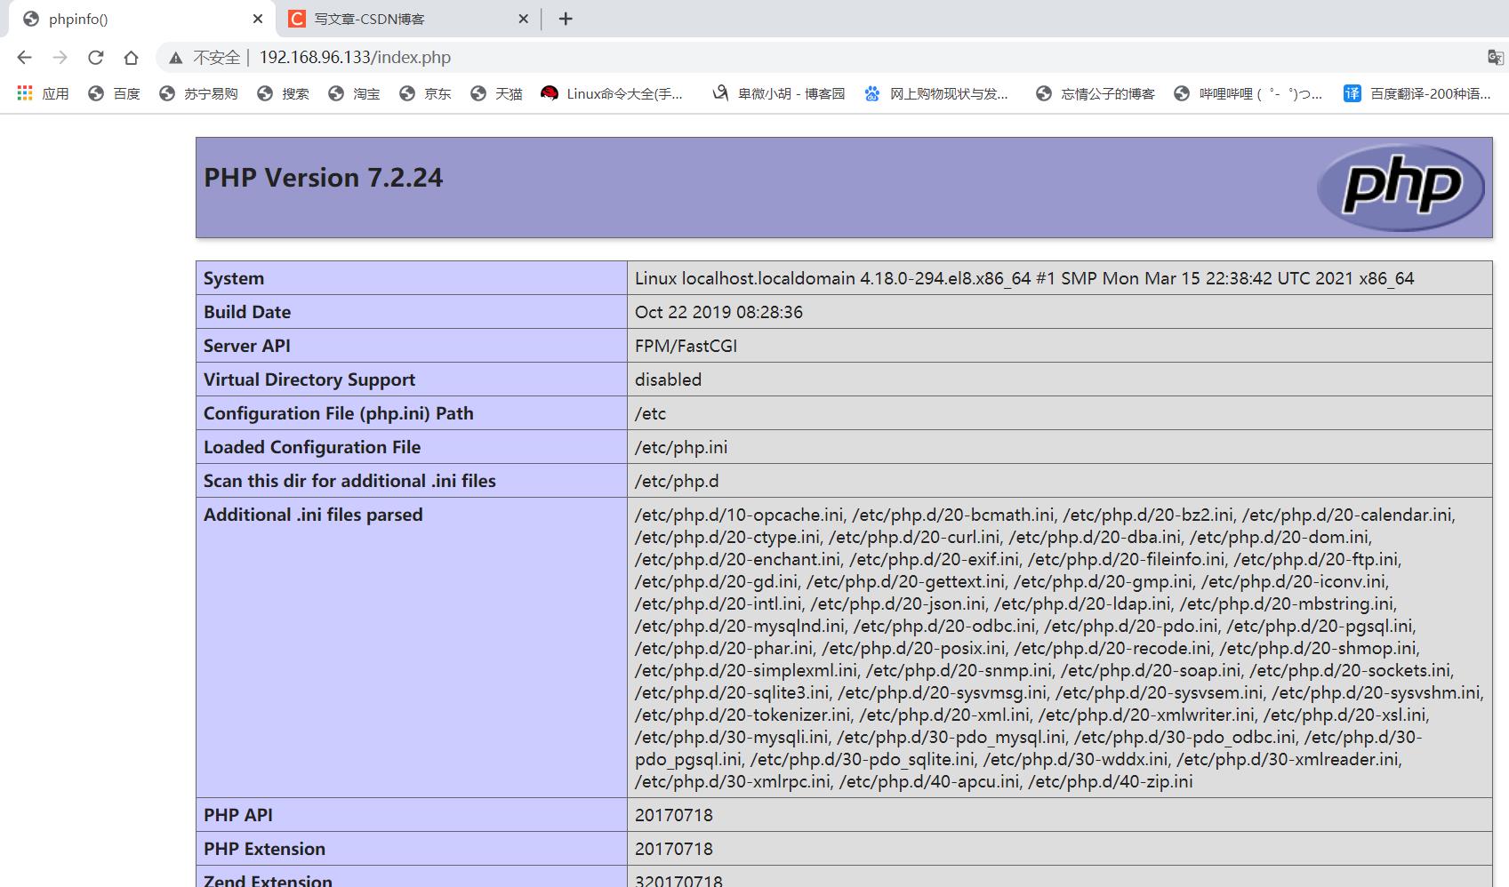Select Configuration File (php.ini) Path label

[x=339, y=413]
